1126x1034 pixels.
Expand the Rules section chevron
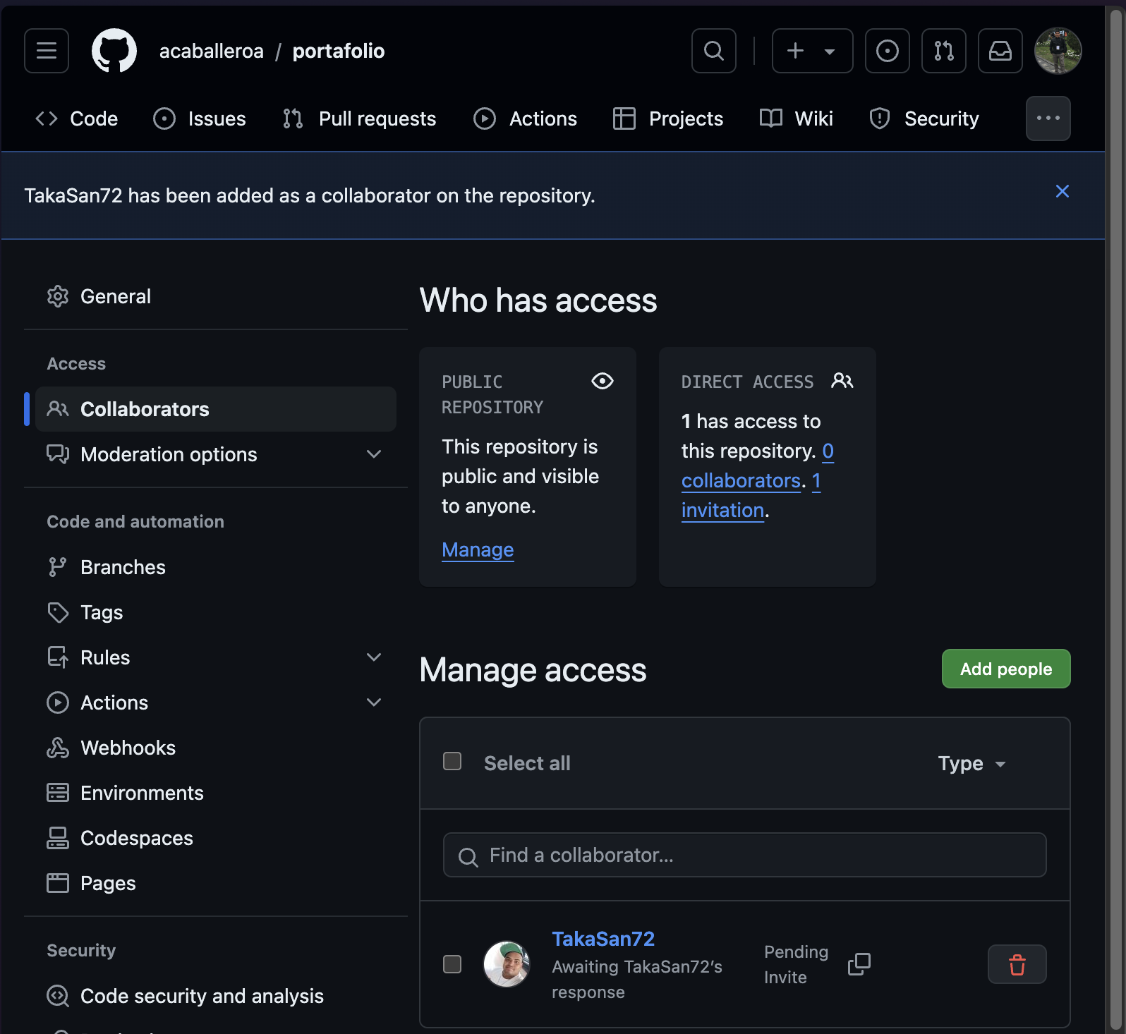374,657
